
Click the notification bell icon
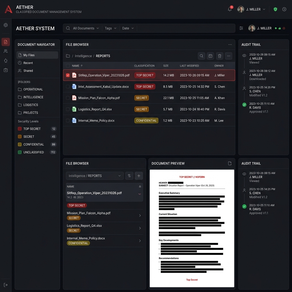[x=230, y=9]
